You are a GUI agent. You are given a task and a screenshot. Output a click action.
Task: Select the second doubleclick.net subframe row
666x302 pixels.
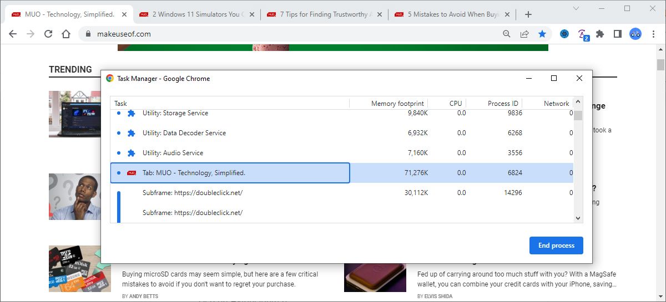342,213
